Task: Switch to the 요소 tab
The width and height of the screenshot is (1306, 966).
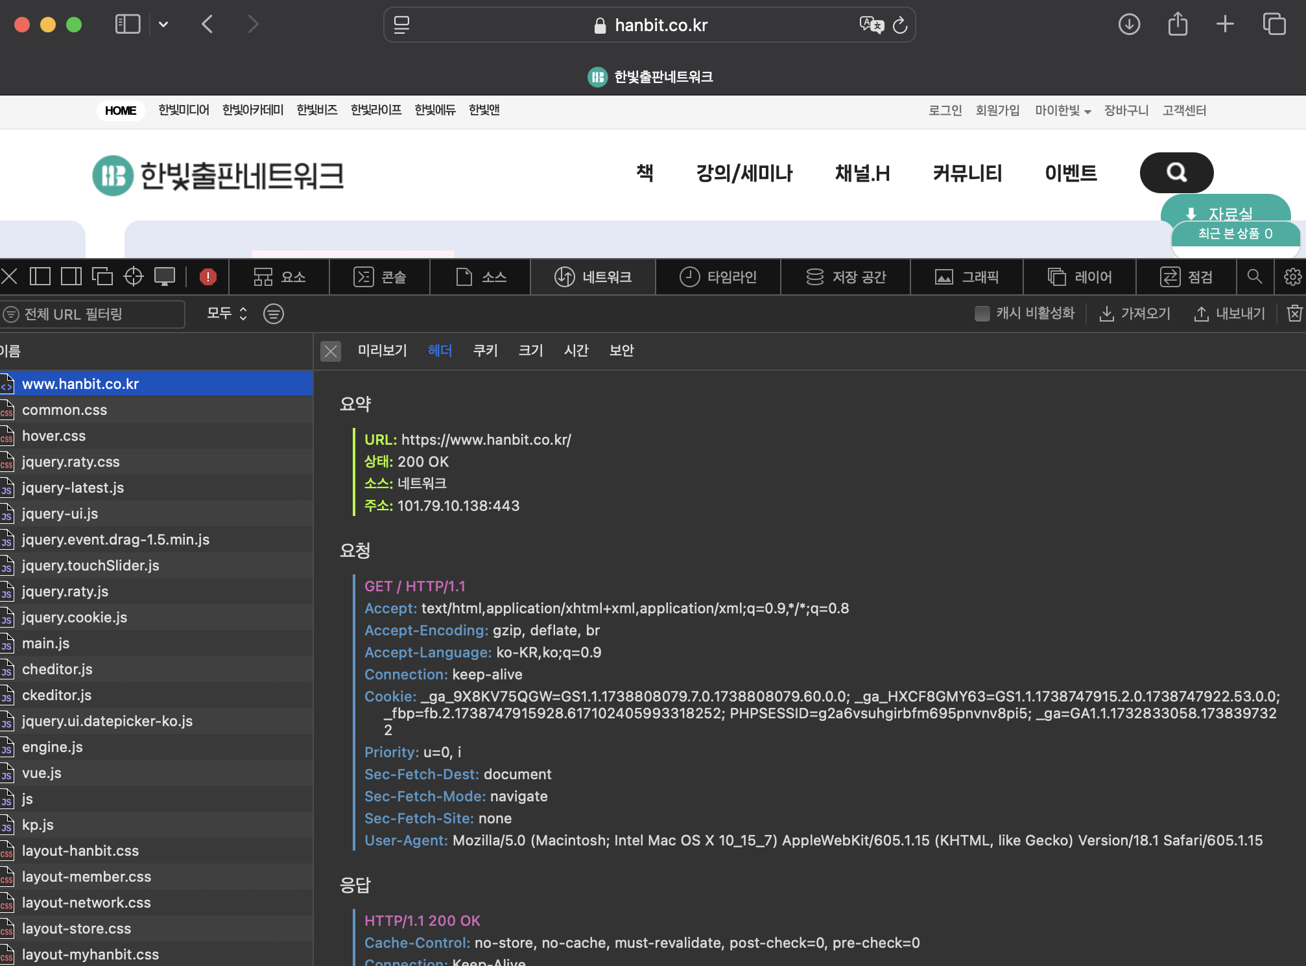Action: 279,277
